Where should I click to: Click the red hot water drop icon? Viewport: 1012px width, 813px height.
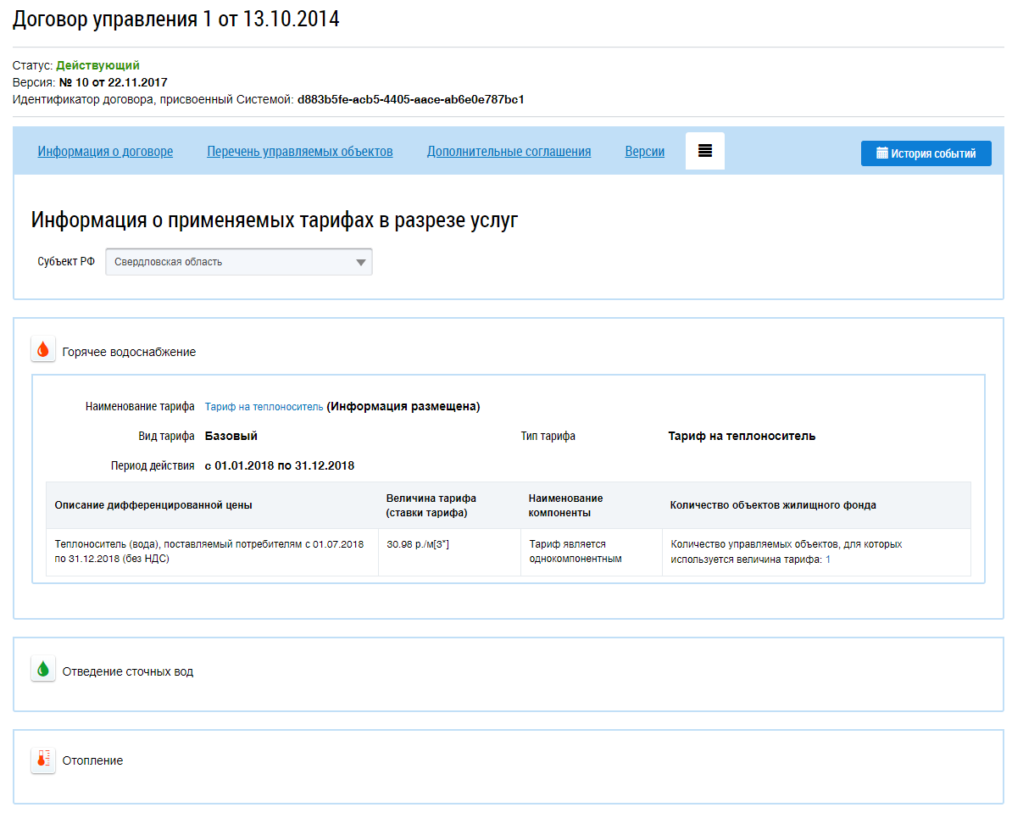point(43,349)
